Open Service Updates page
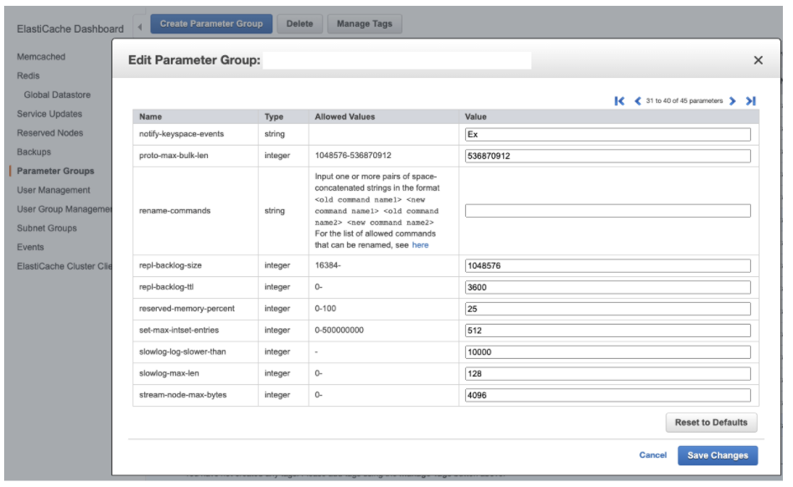Viewport: 793px width, 487px height. click(x=49, y=114)
